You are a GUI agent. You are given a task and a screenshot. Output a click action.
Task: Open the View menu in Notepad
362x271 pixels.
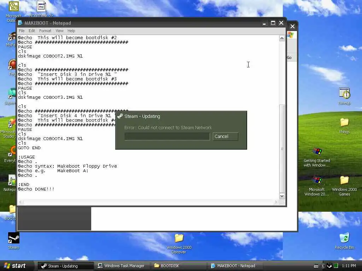(59, 31)
